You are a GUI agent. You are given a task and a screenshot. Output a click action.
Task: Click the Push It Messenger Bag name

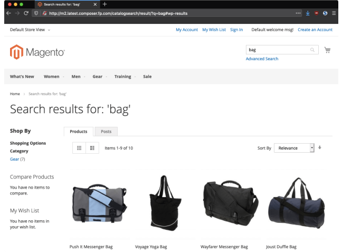tap(91, 247)
